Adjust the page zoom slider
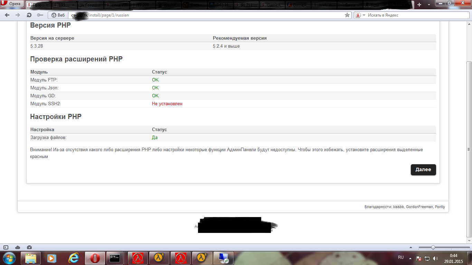Screen dimensions: 472x265 point(433,247)
